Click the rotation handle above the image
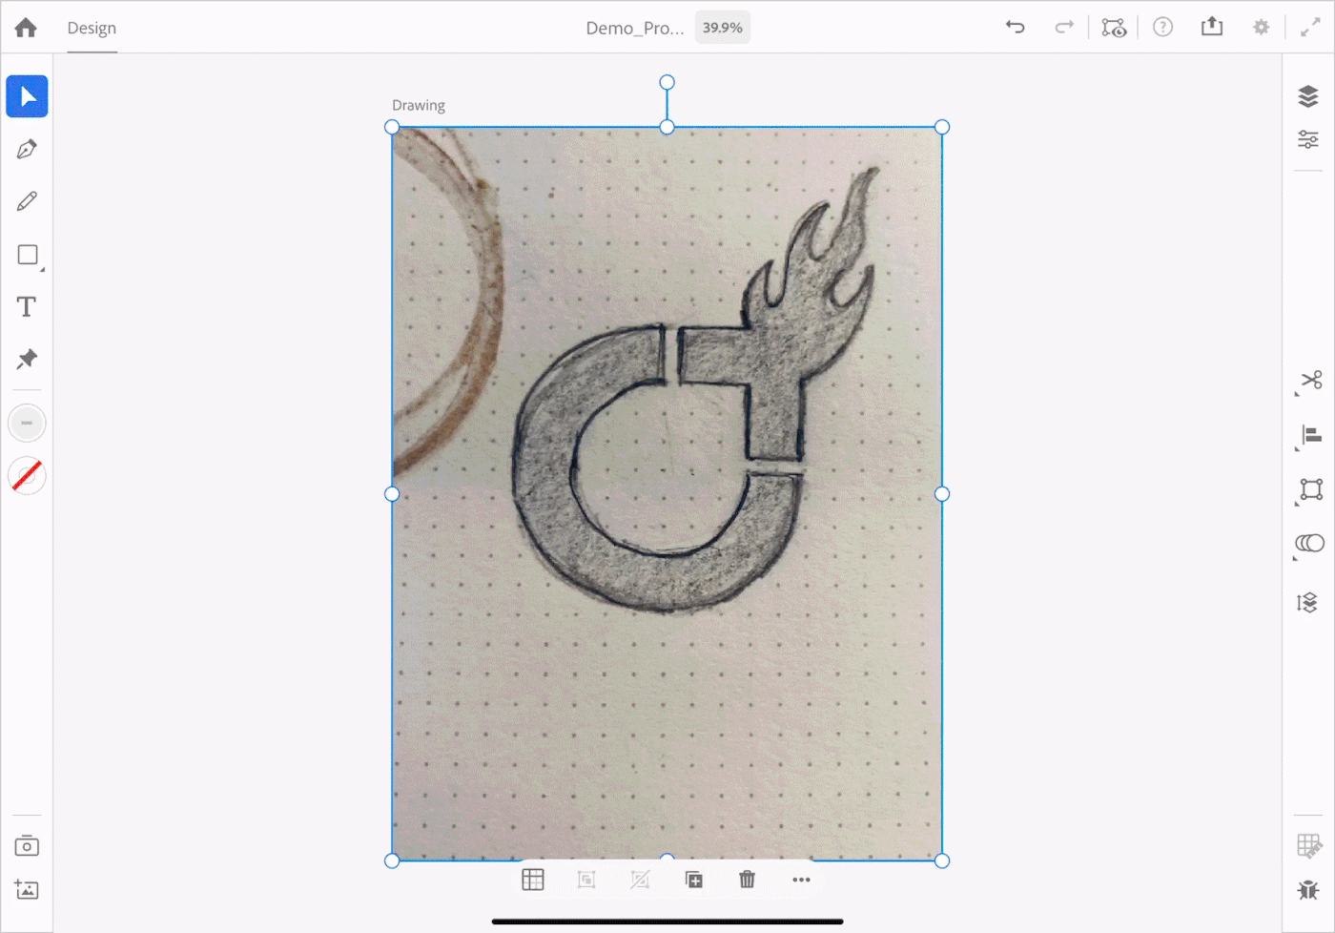 tap(667, 83)
